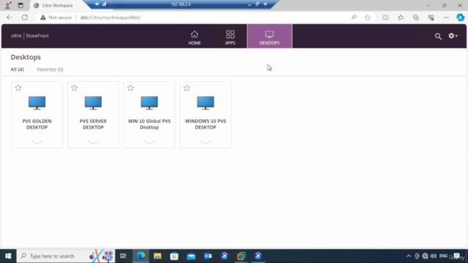Show Favorites (0) desktops
This screenshot has width=468, height=263.
[x=50, y=69]
